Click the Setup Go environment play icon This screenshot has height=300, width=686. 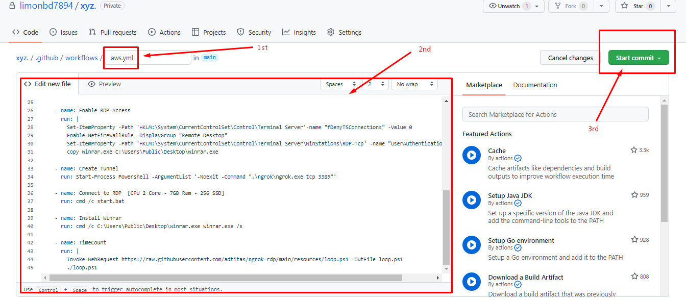tap(472, 245)
